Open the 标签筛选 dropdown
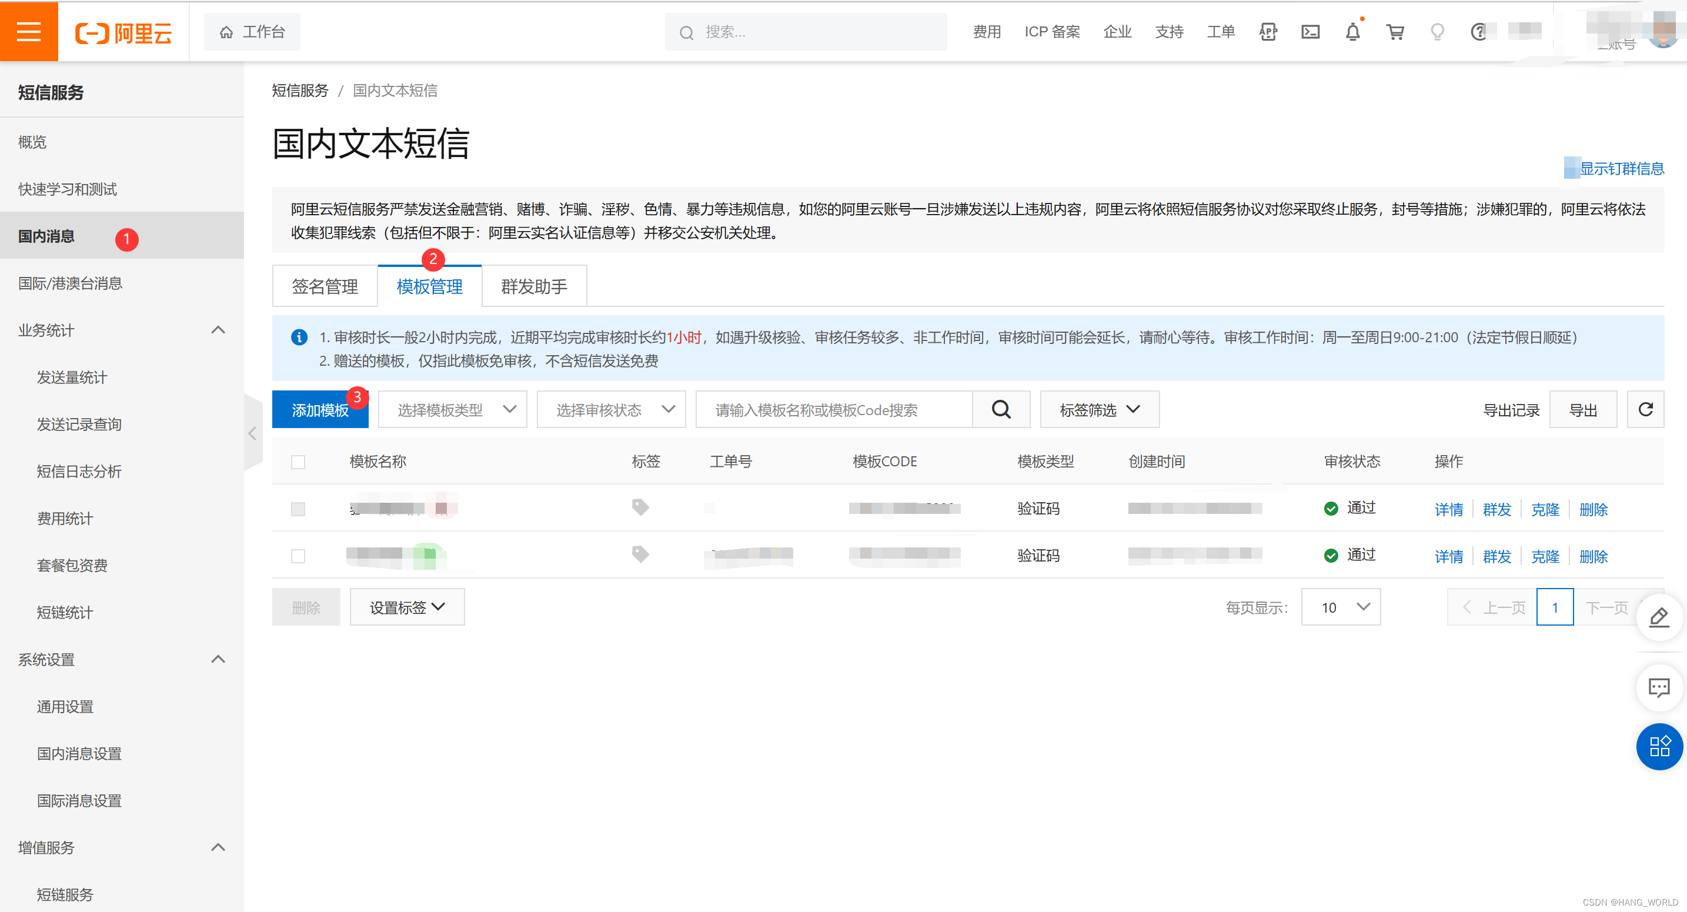This screenshot has width=1687, height=912. (1100, 410)
